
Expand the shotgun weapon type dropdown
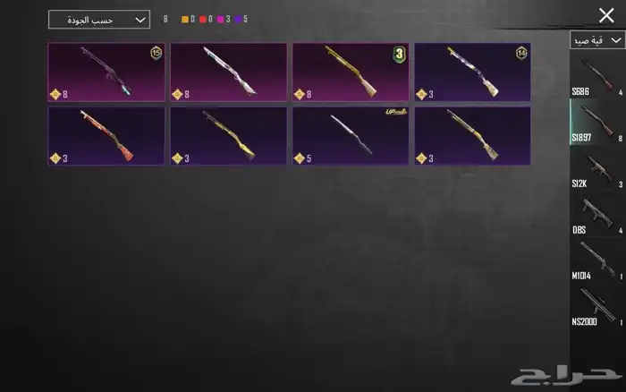tap(597, 40)
